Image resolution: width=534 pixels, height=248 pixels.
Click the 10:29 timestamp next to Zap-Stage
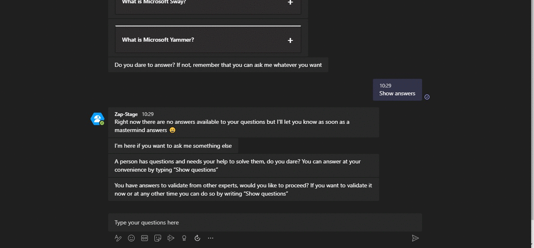(x=148, y=114)
